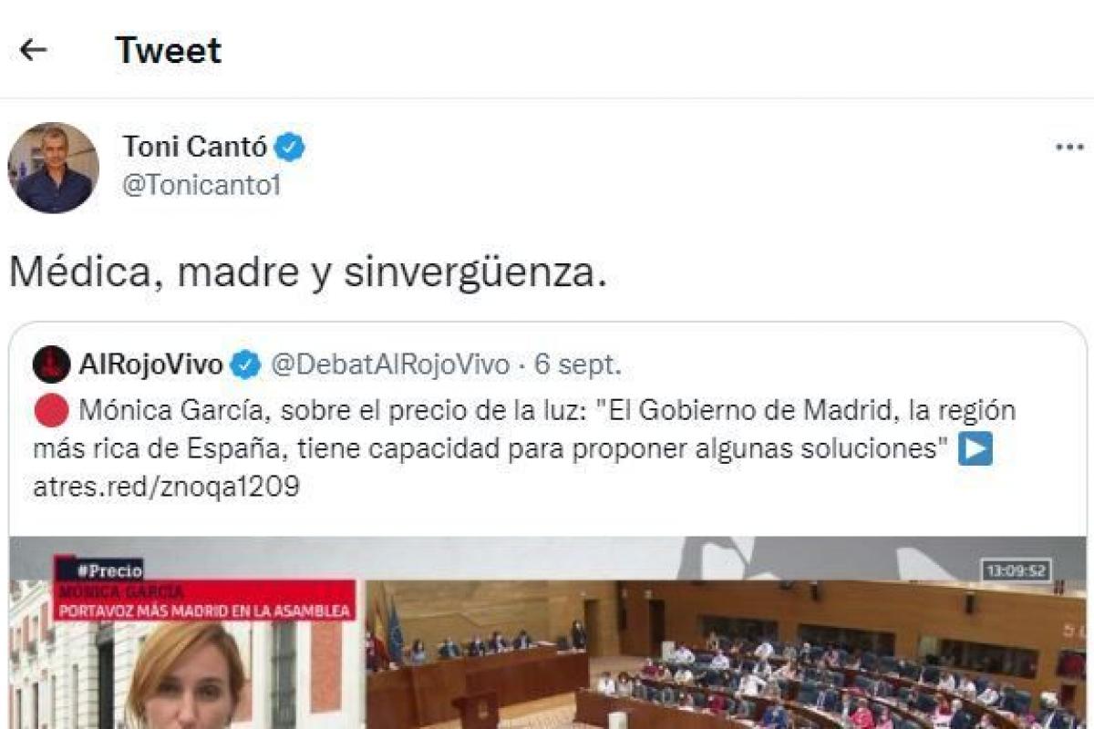Open the Toni Cantó display name

[x=196, y=146]
